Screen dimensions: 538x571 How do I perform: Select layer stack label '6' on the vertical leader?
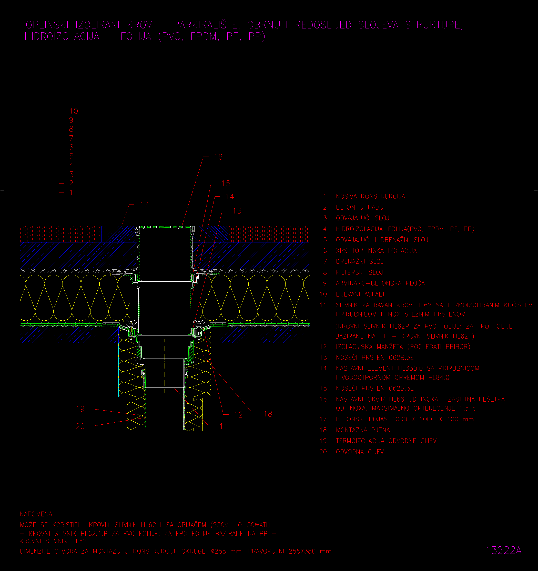(71, 147)
